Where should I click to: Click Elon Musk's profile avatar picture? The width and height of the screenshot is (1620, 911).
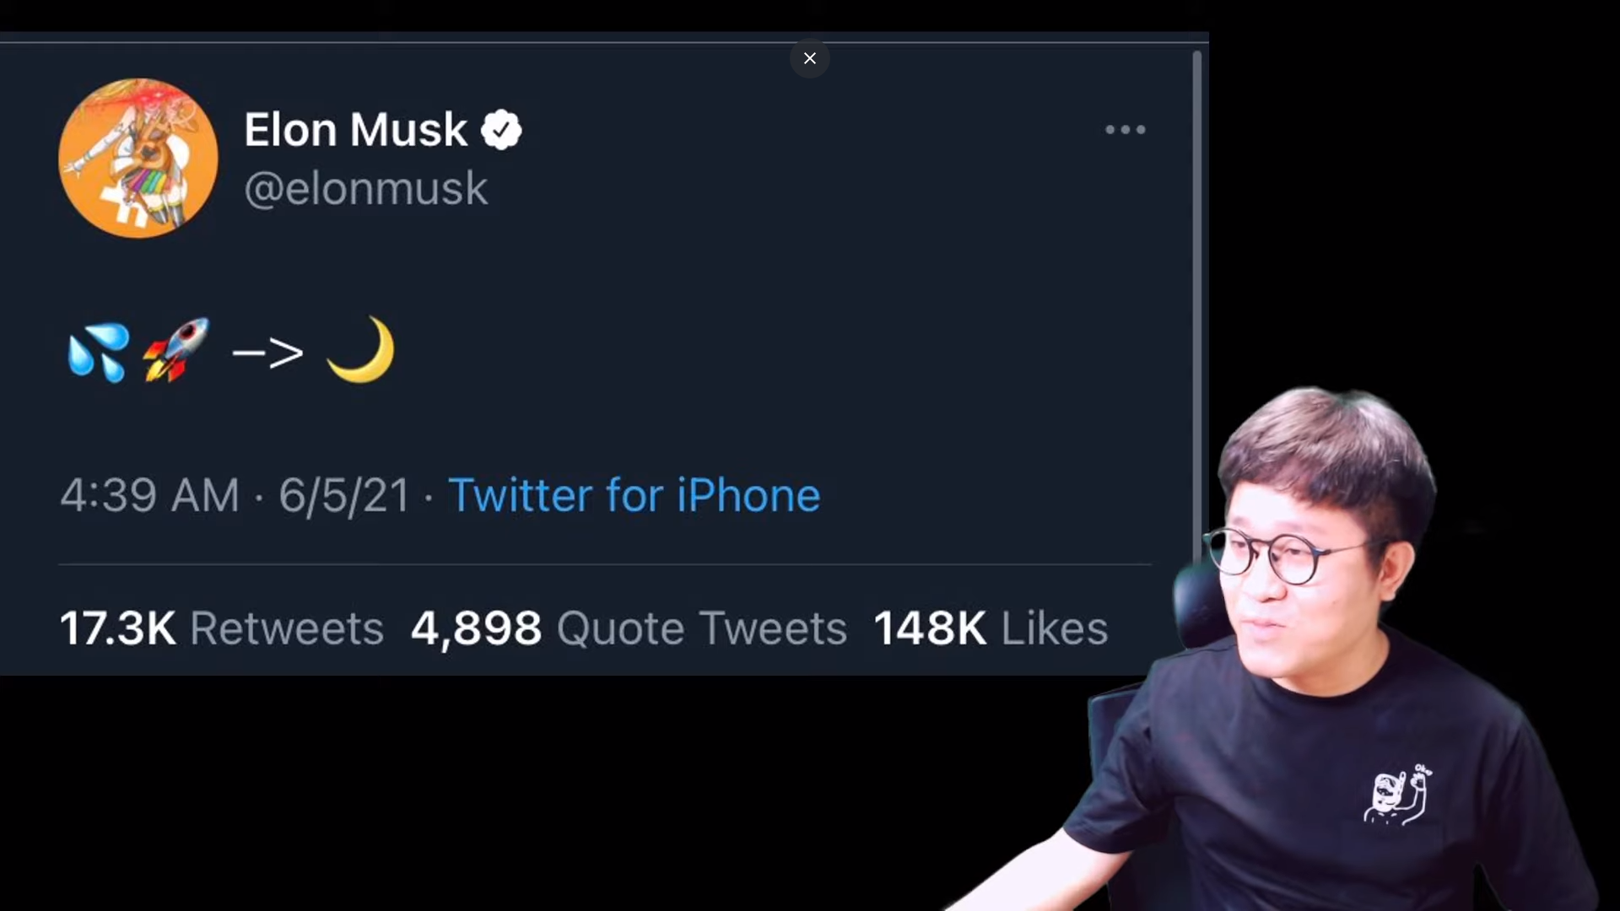pos(138,158)
